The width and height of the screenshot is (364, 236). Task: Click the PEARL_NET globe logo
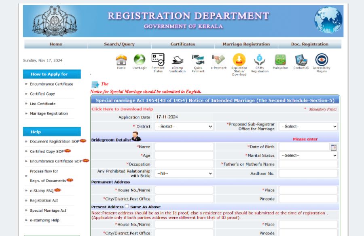(328, 19)
